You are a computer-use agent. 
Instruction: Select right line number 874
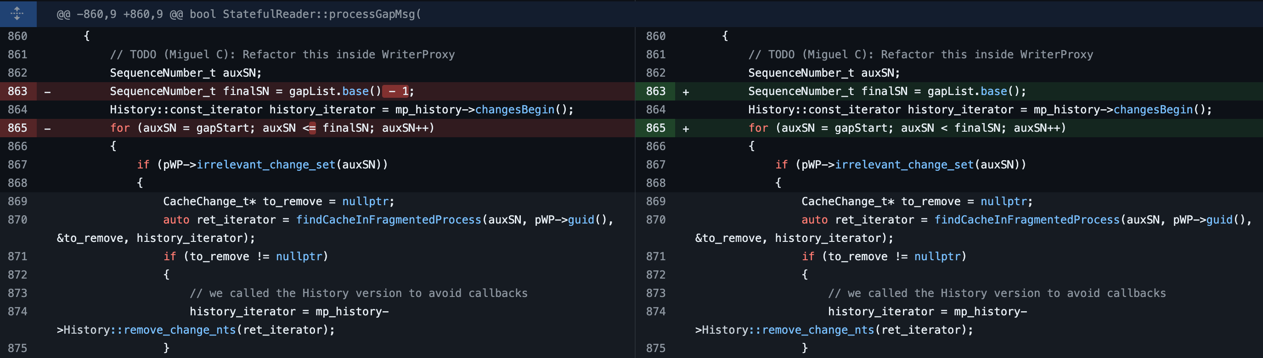(655, 312)
